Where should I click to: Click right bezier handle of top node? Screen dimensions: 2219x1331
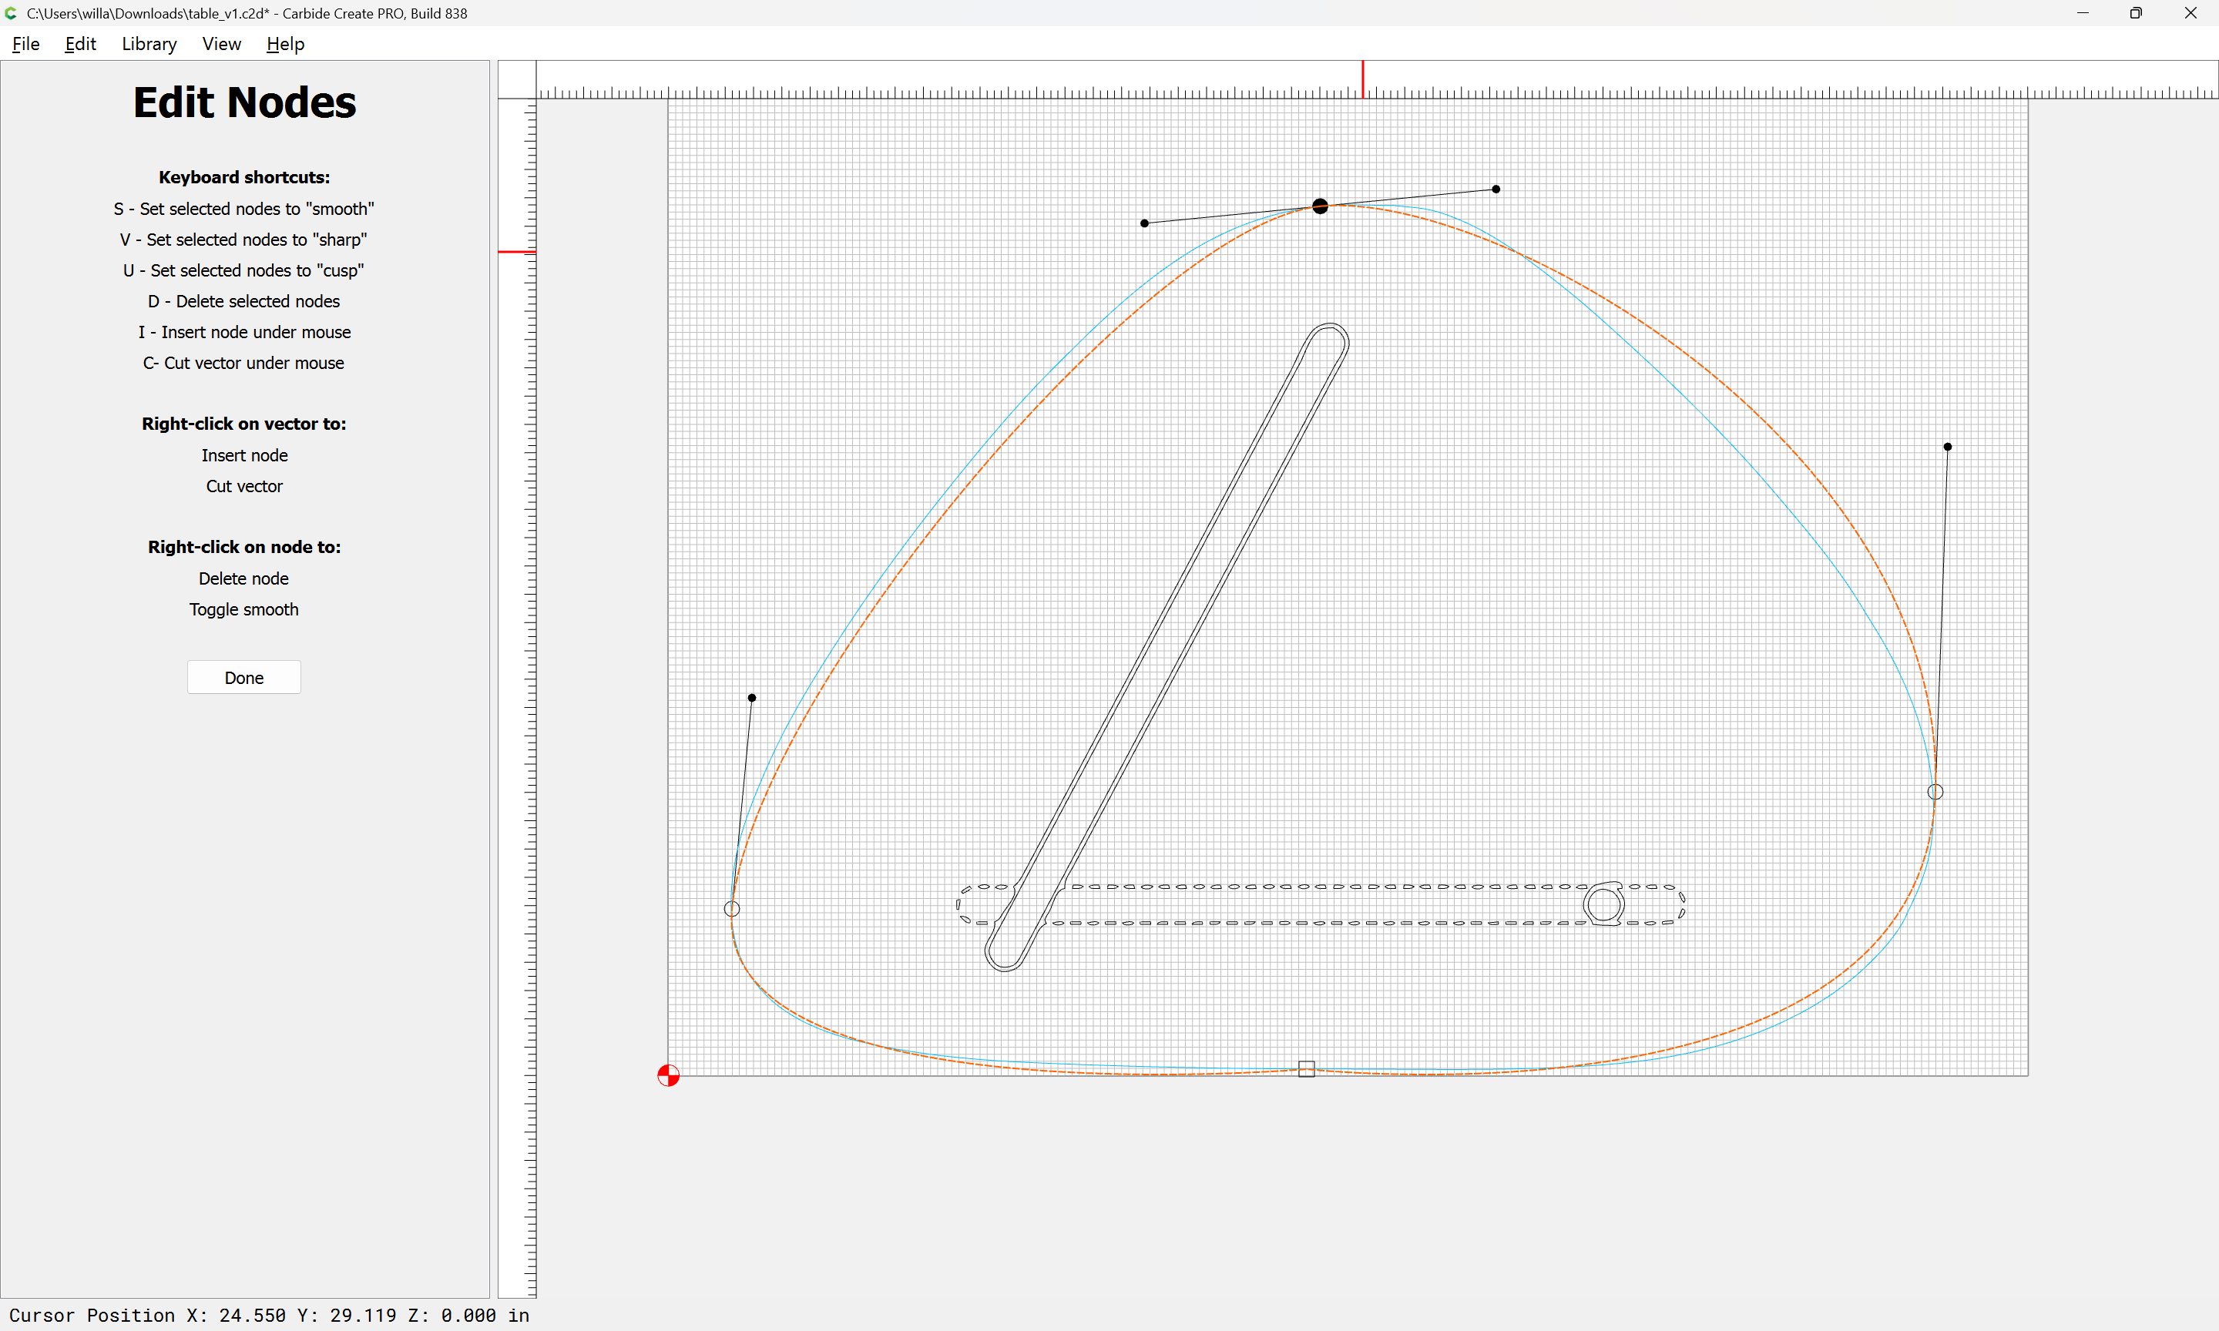[x=1496, y=189]
